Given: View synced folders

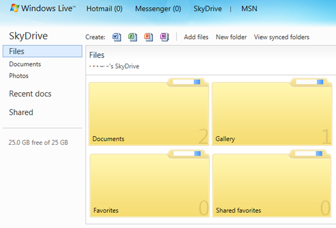Looking at the screenshot, I should pyautogui.click(x=281, y=37).
